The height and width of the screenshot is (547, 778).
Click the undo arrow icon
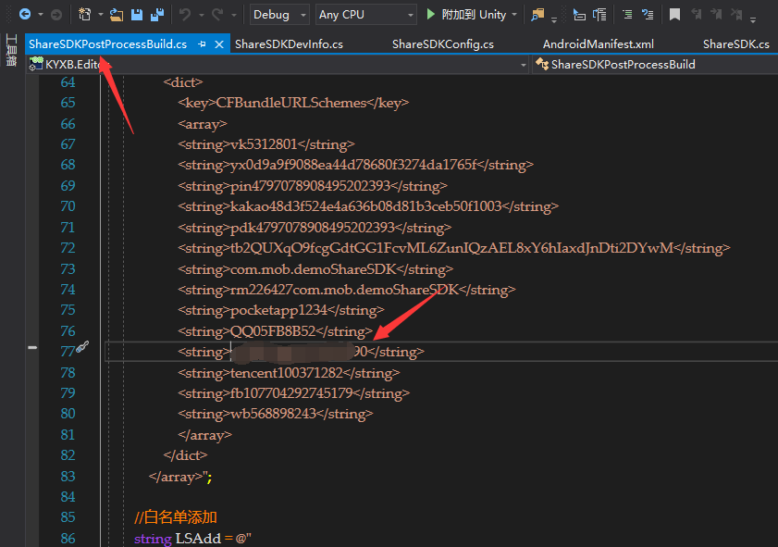pyautogui.click(x=185, y=15)
